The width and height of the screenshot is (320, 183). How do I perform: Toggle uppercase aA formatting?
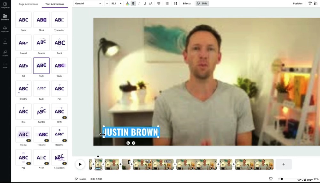coord(150,4)
